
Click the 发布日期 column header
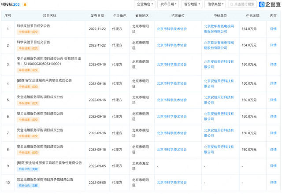pos(97,16)
